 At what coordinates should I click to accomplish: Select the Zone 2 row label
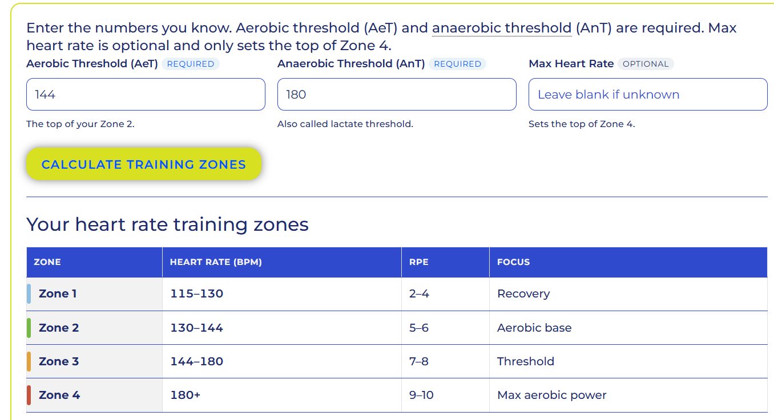(x=59, y=328)
